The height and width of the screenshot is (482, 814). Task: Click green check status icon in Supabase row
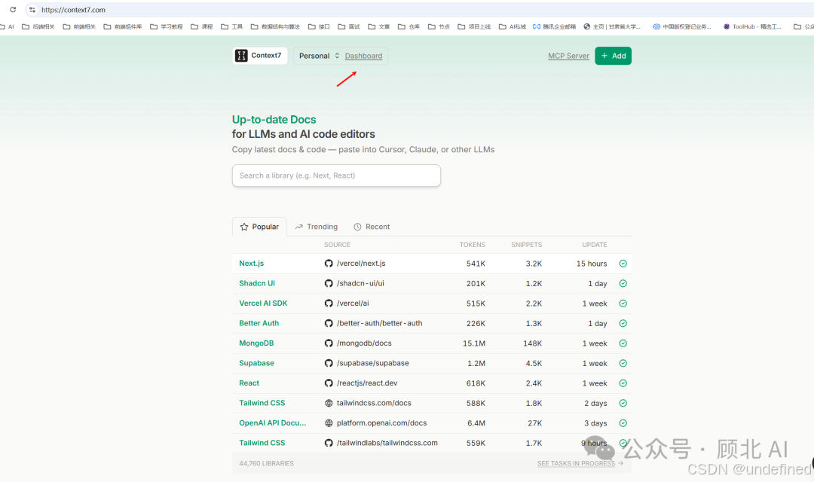pos(623,363)
